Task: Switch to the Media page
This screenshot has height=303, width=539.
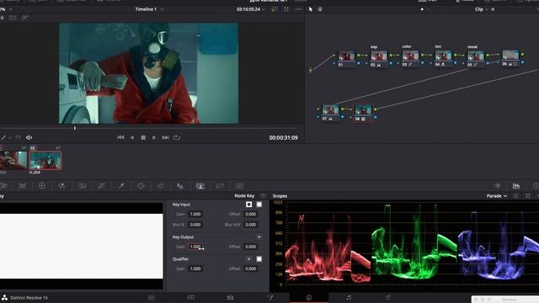Action: [152, 297]
